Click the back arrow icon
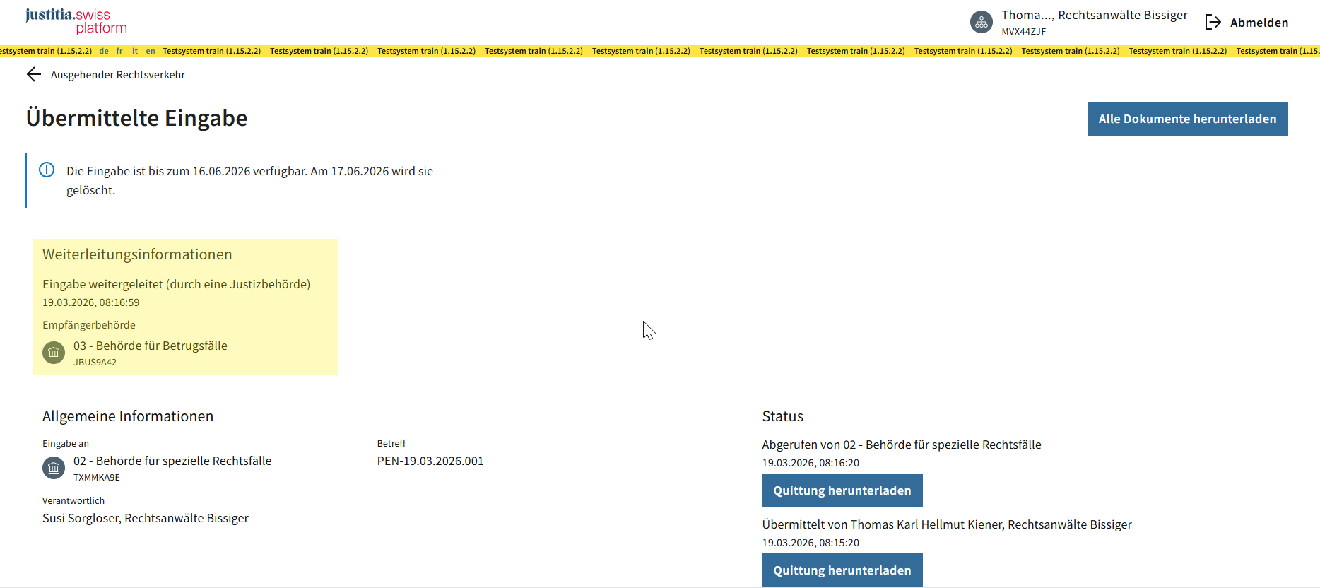The width and height of the screenshot is (1320, 588). 33,75
